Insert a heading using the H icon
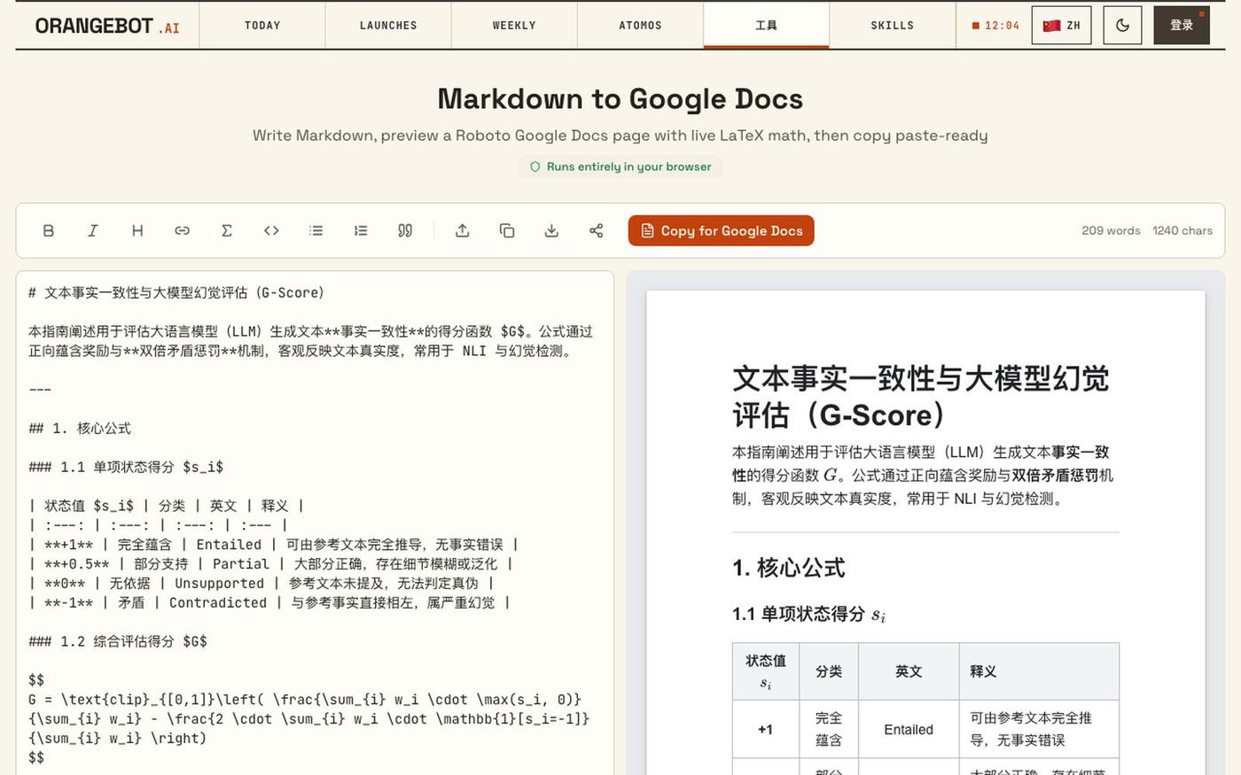The height and width of the screenshot is (775, 1241). [137, 230]
